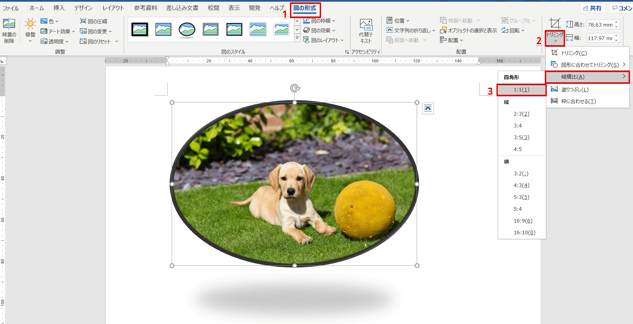Image resolution: width=633 pixels, height=324 pixels.
Task: Open the 色 color dropdown
Action: 49,21
